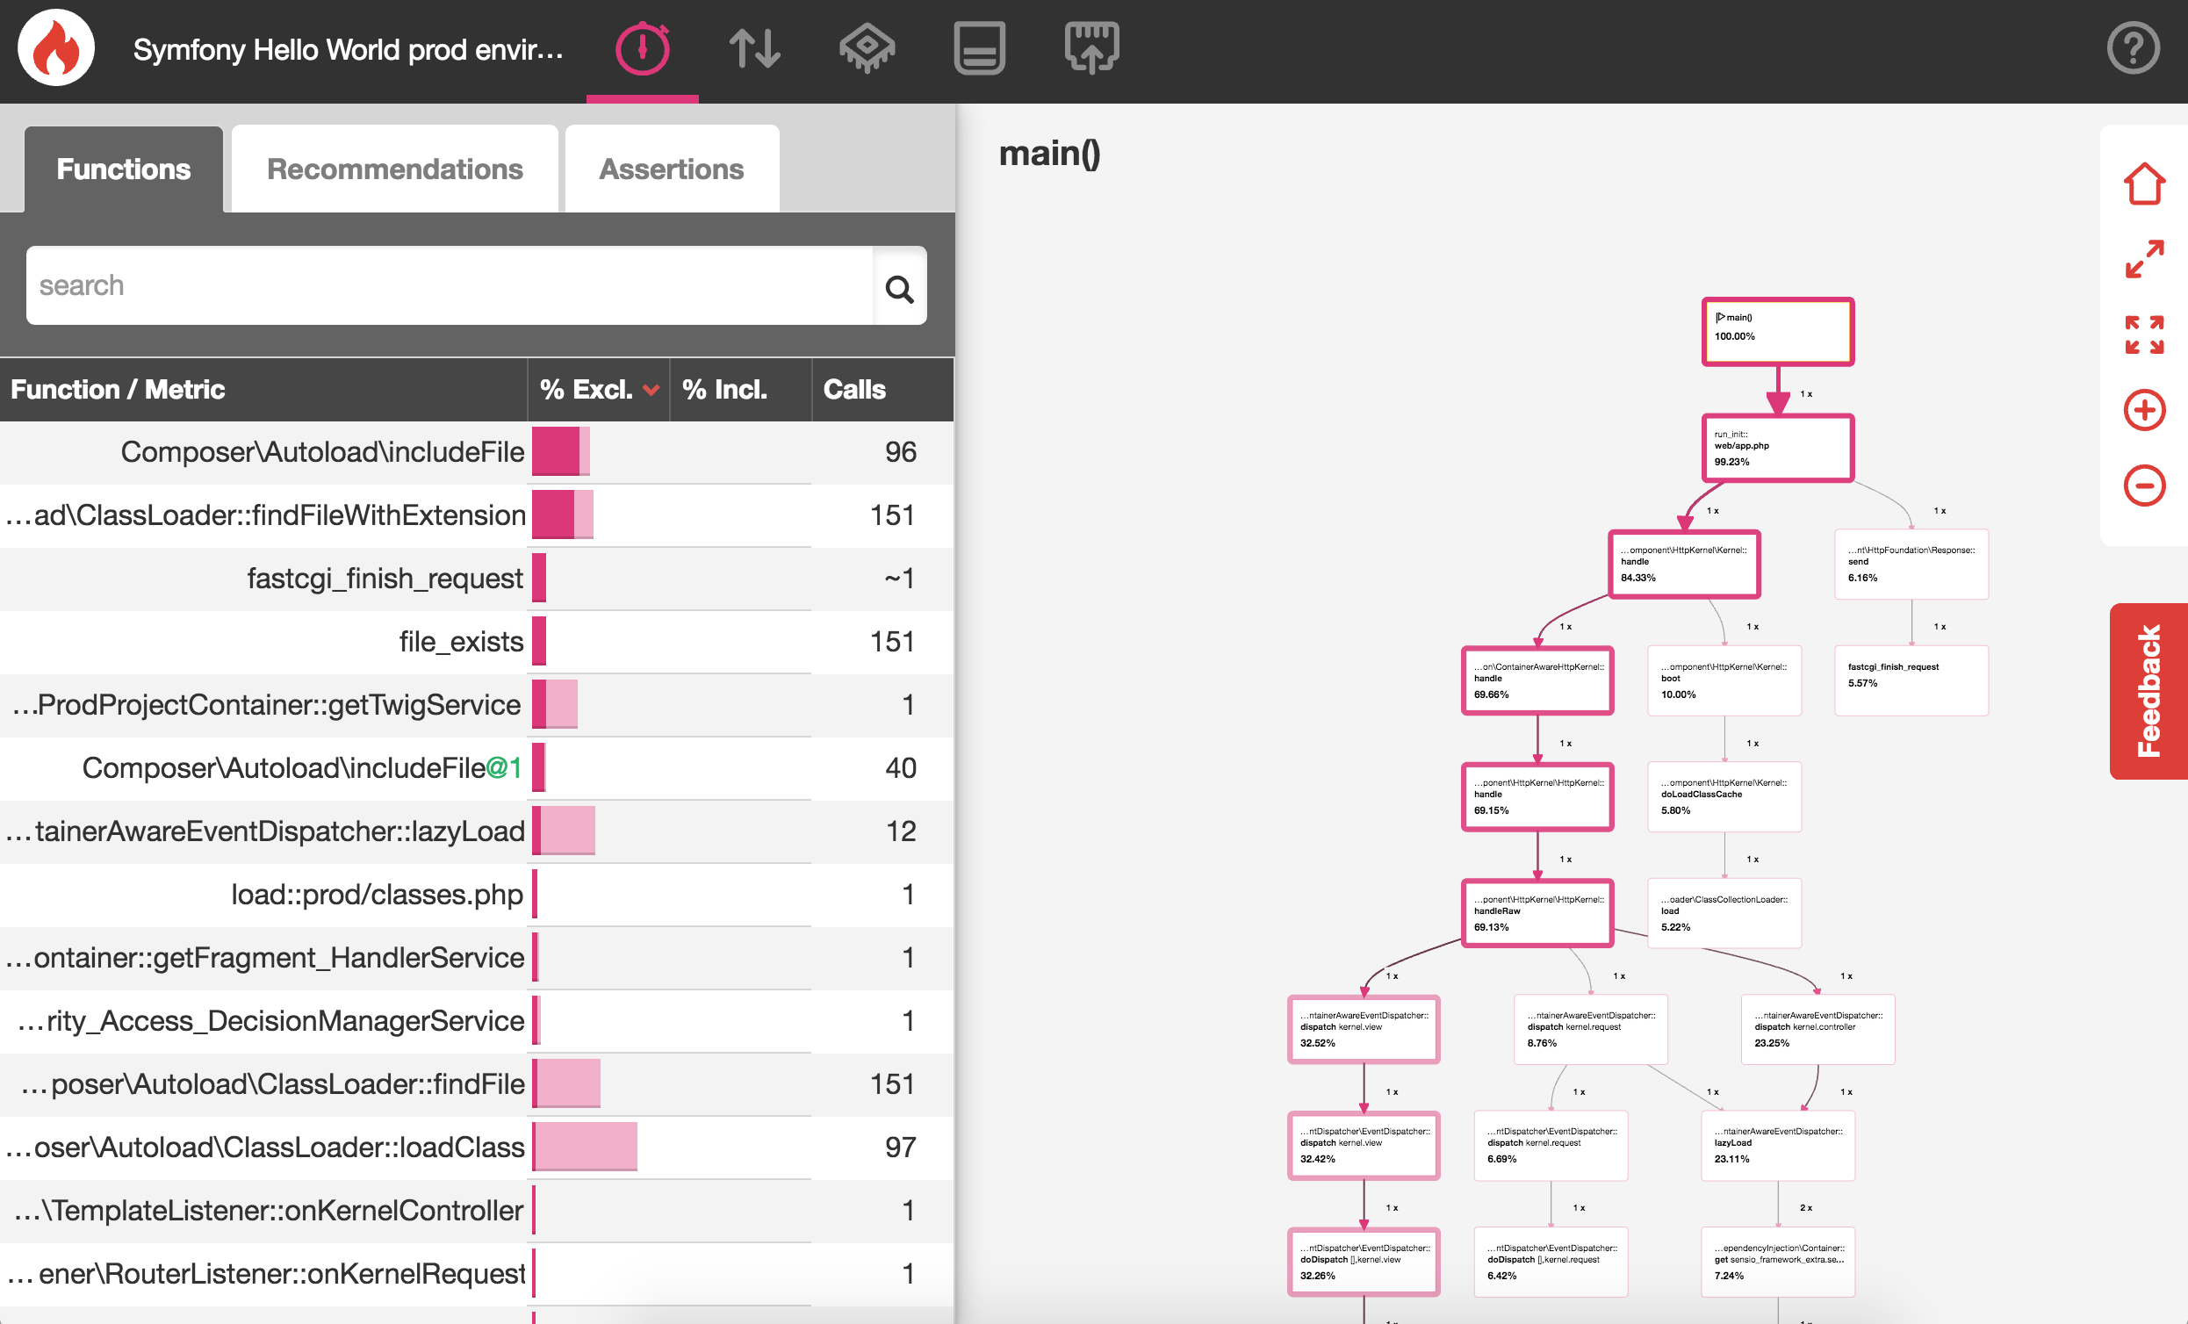Click the terminal/console icon in toolbar
Screen dimensions: 2188x1324
[x=976, y=52]
